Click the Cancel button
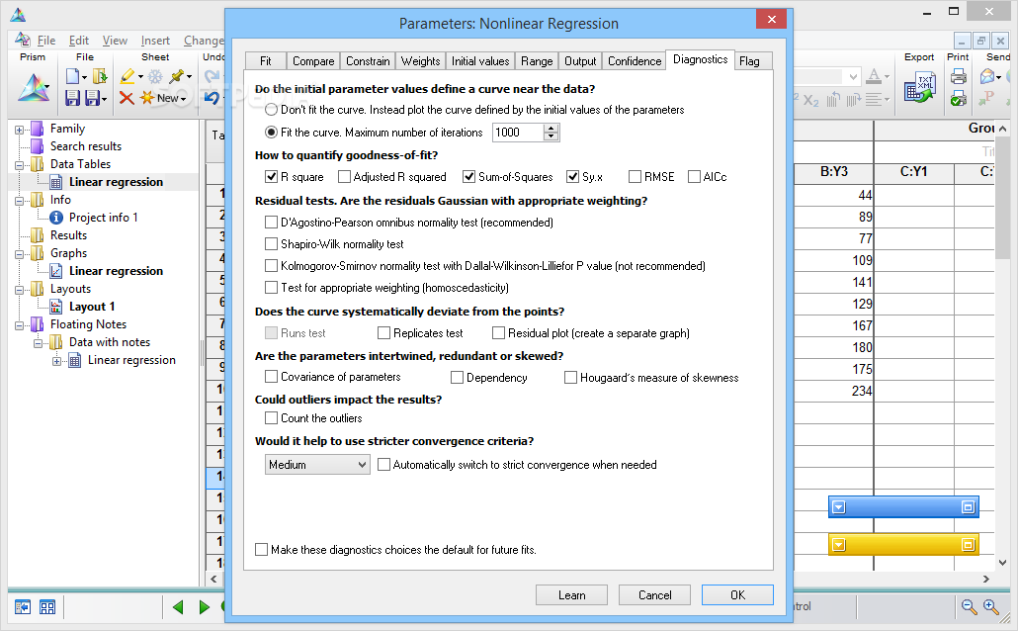Screen dimensions: 1018x631 pyautogui.click(x=654, y=595)
